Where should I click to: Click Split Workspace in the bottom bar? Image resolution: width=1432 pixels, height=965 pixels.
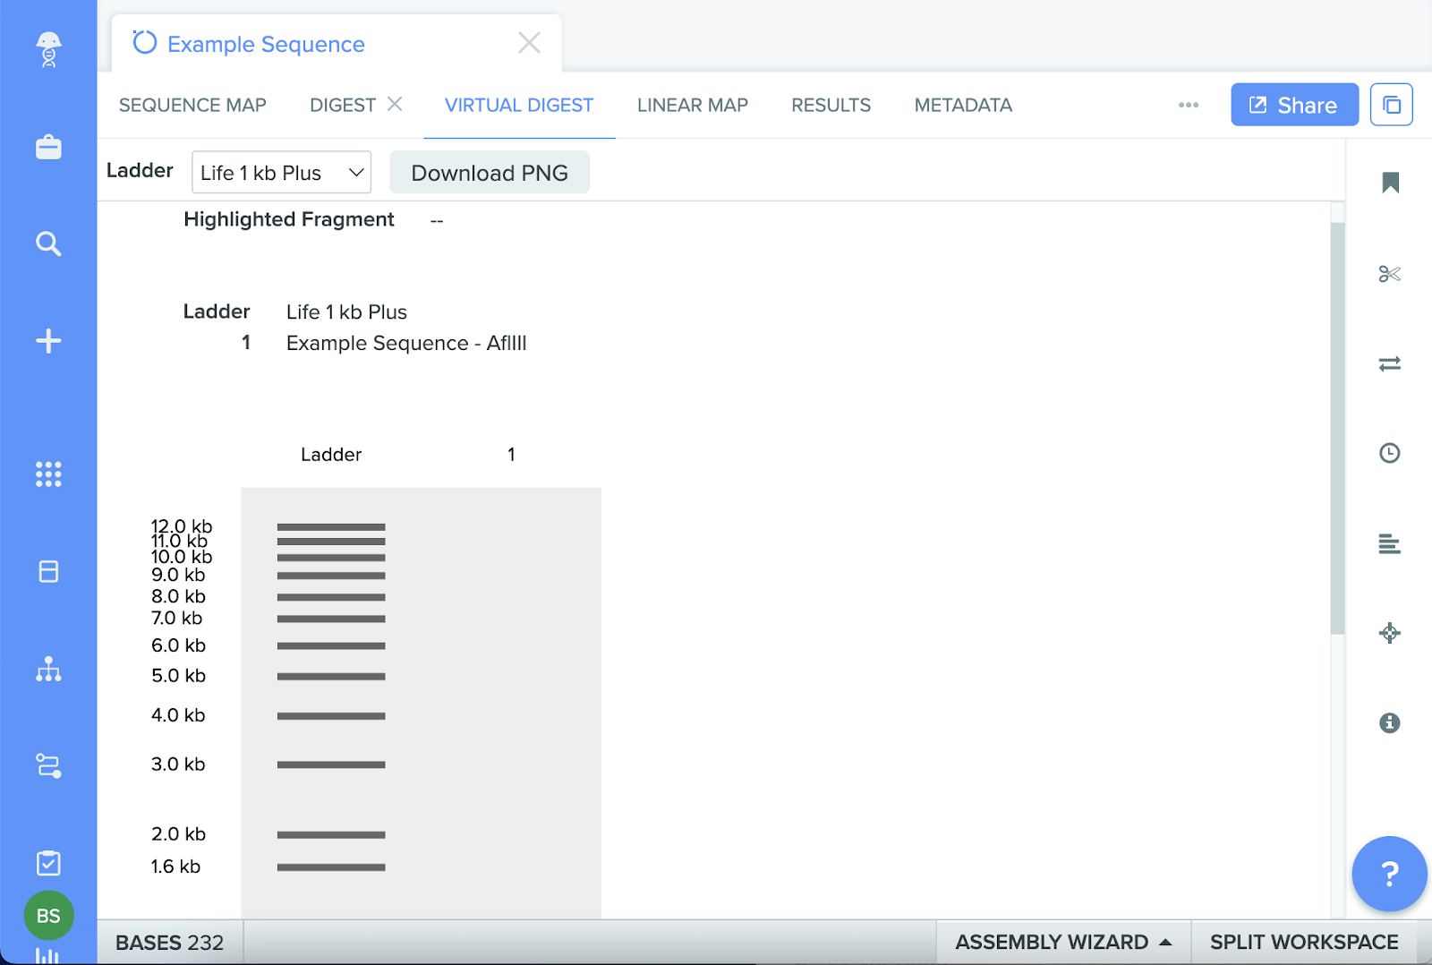(1303, 942)
